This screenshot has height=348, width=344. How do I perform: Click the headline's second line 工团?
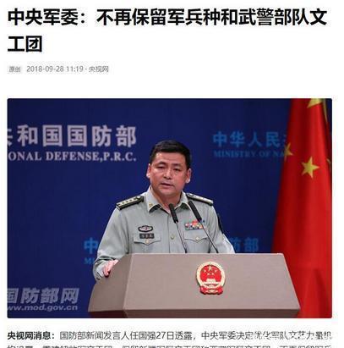[25, 44]
